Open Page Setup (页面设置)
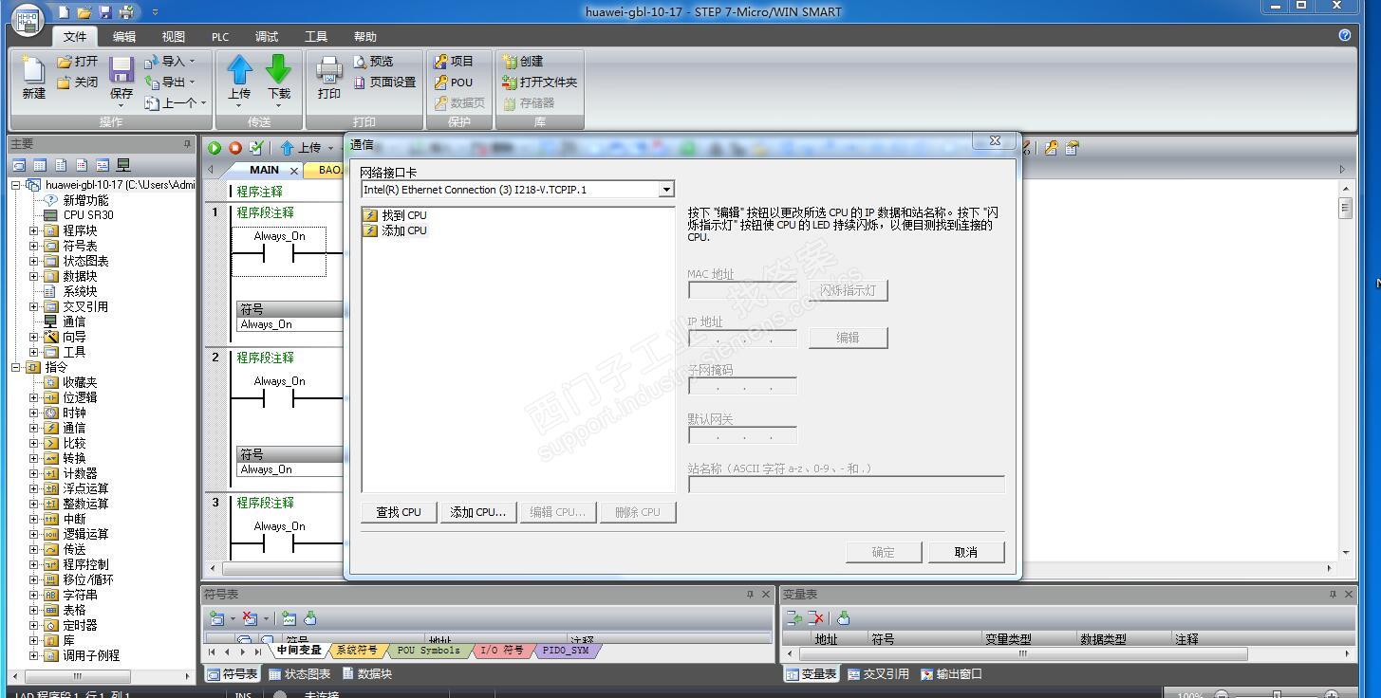The height and width of the screenshot is (698, 1381). (x=384, y=82)
